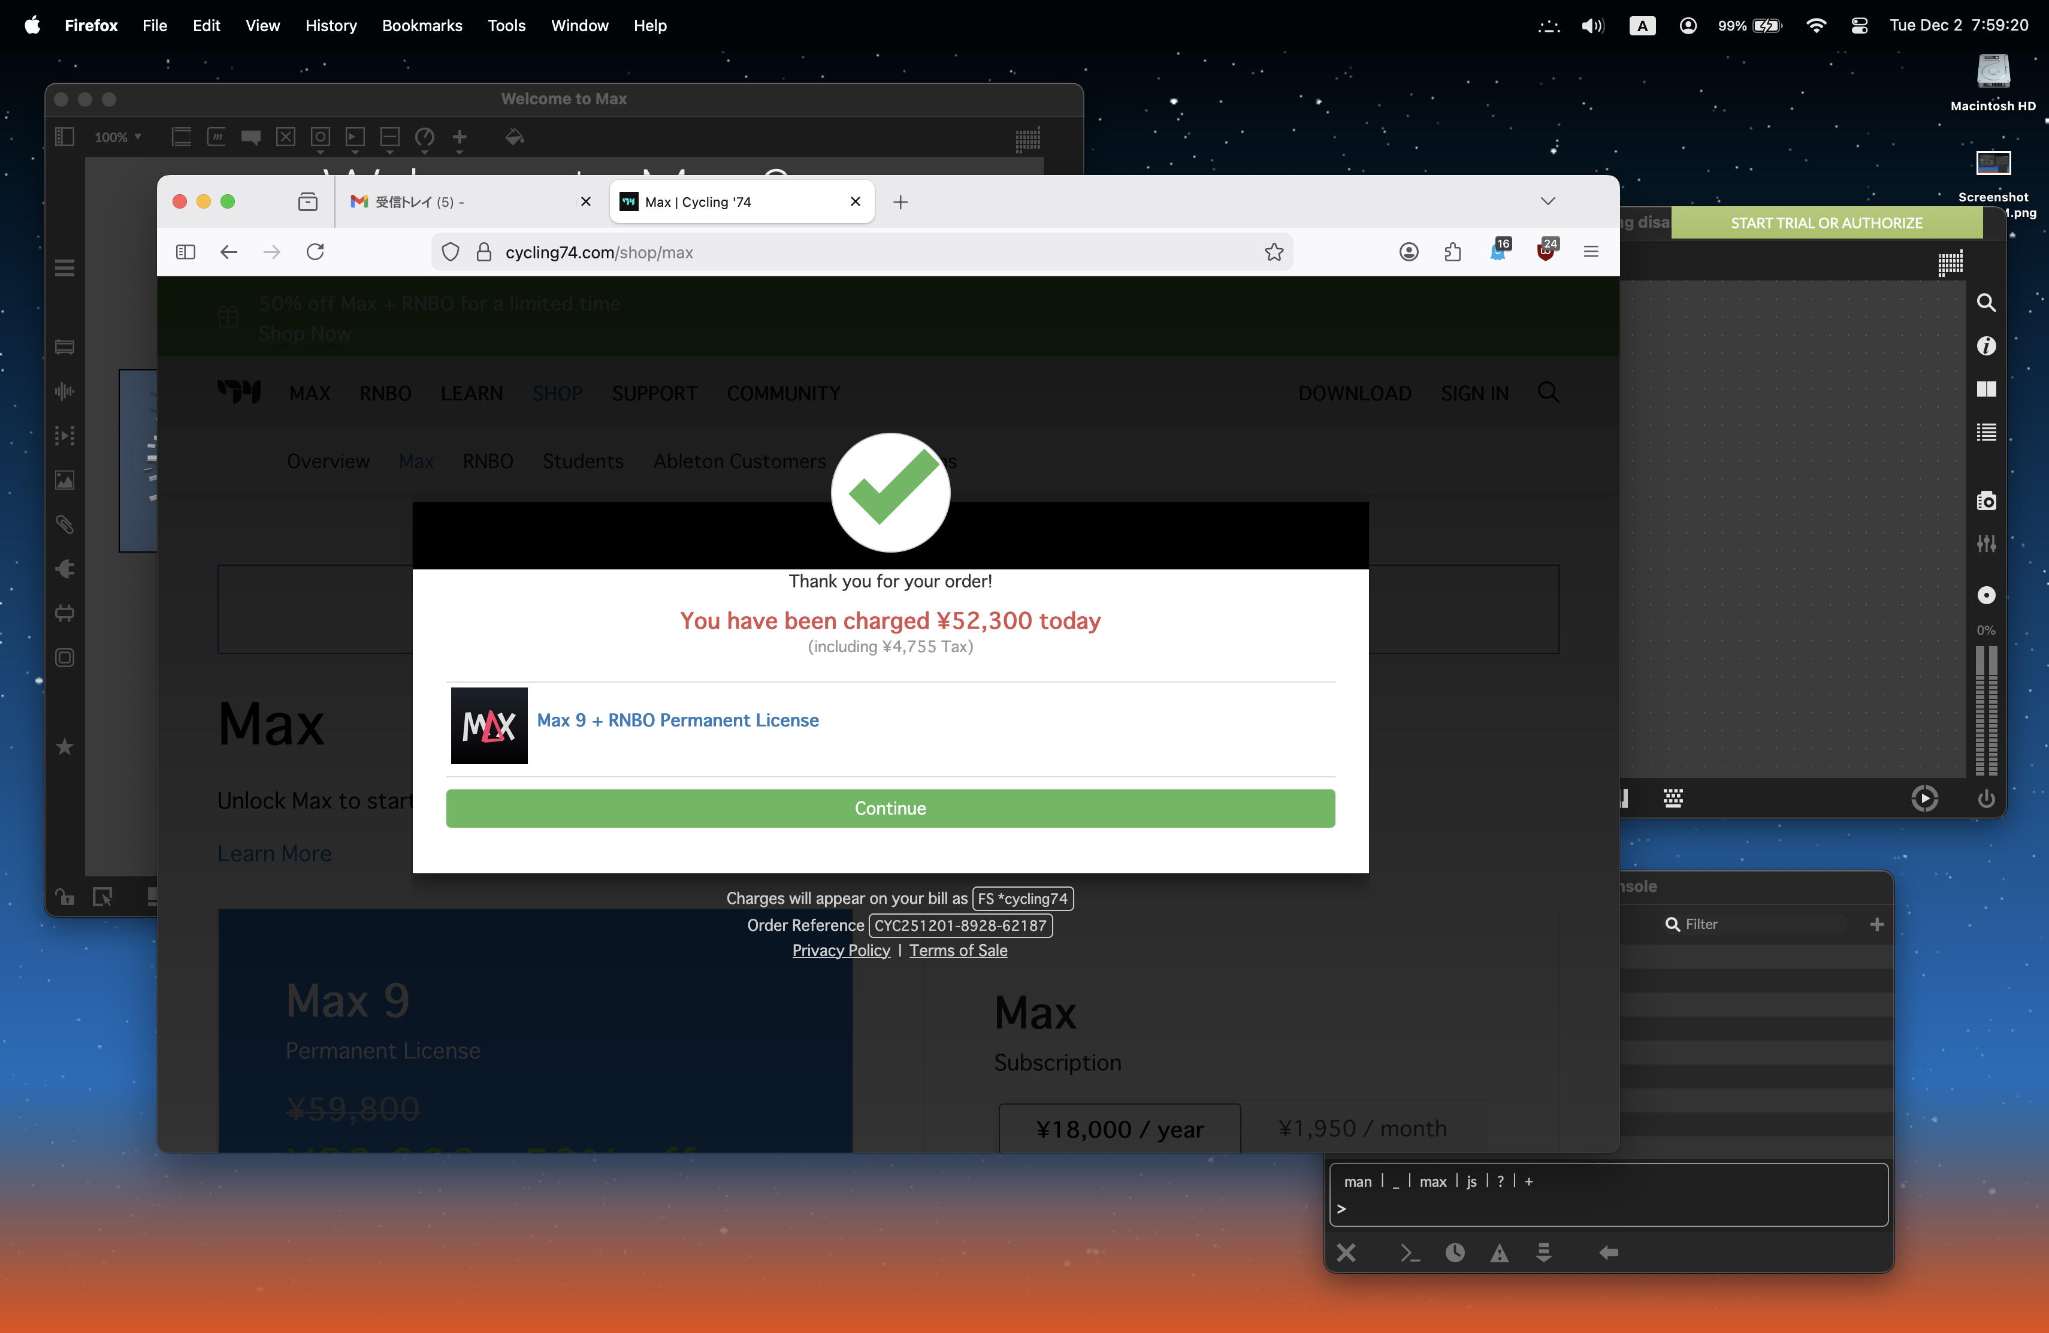
Task: Open the Max inspector info icon
Action: [x=1985, y=345]
